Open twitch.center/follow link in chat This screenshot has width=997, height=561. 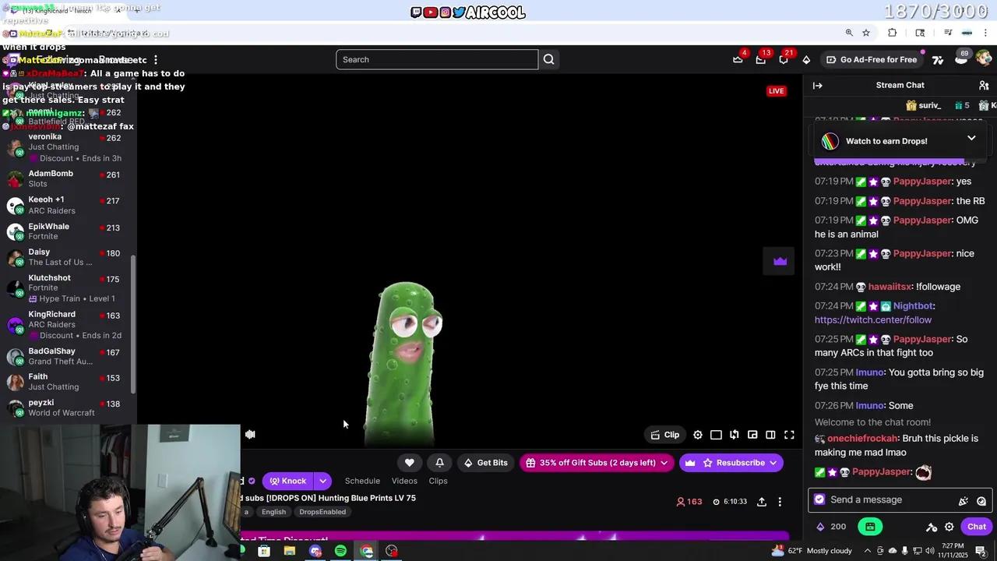tap(873, 319)
